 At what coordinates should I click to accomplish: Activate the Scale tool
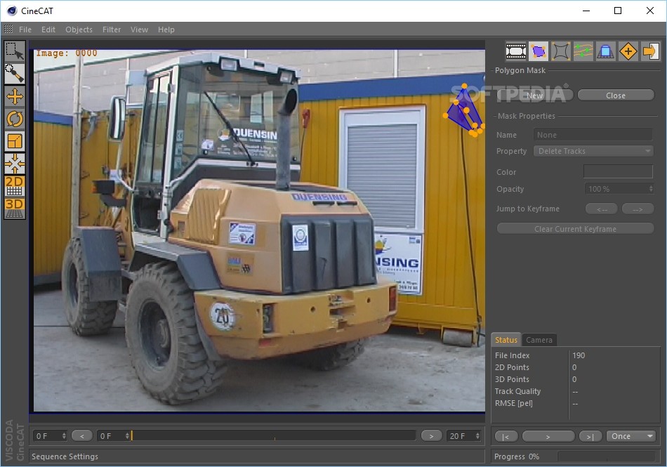pyautogui.click(x=15, y=141)
